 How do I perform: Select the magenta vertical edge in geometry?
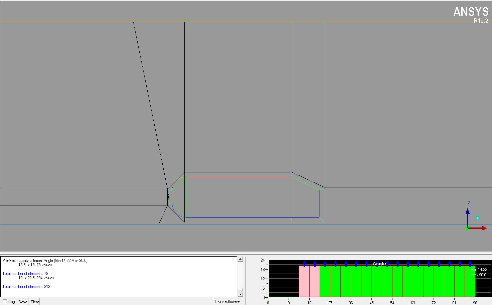click(x=319, y=204)
